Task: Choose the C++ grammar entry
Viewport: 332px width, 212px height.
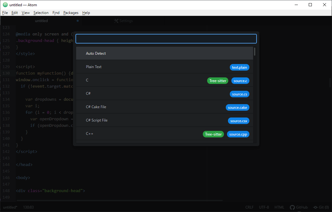Action: (165, 134)
